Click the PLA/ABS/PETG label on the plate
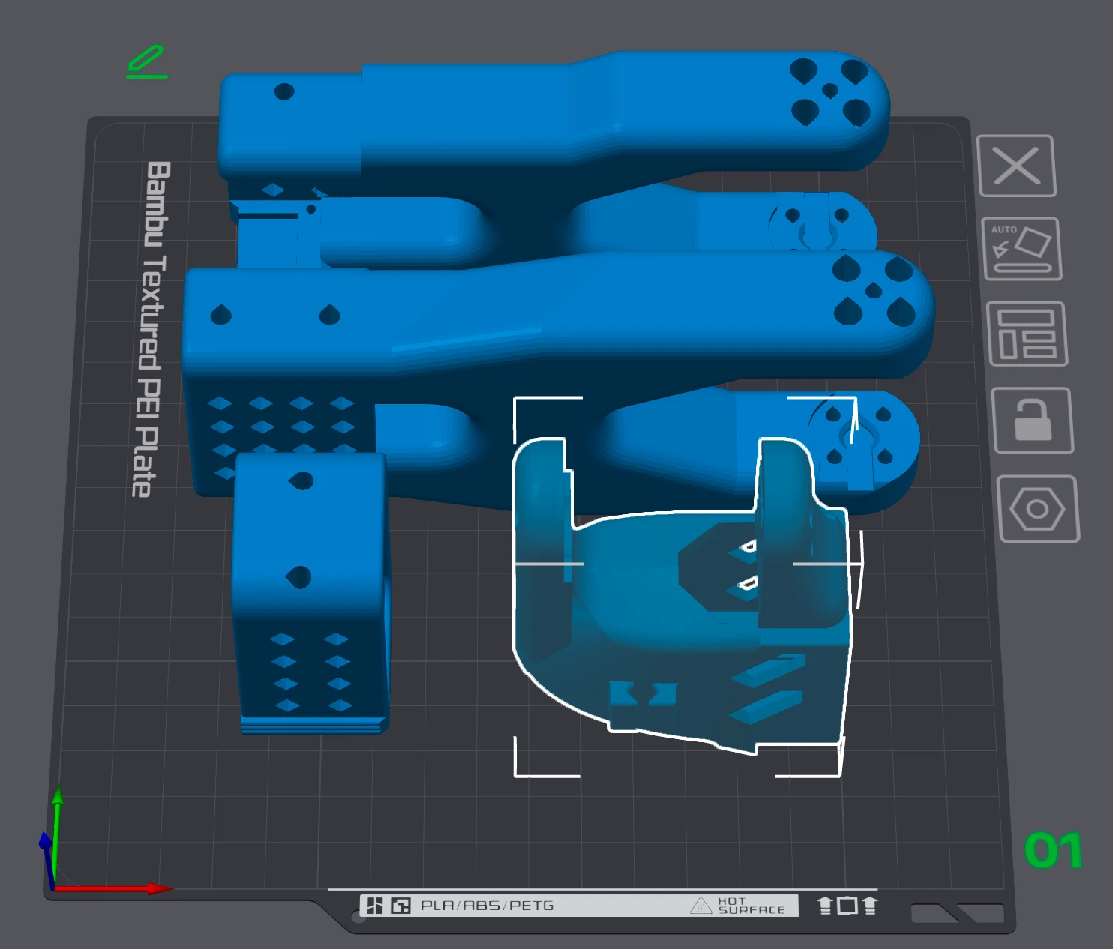1113x949 pixels. coord(487,906)
